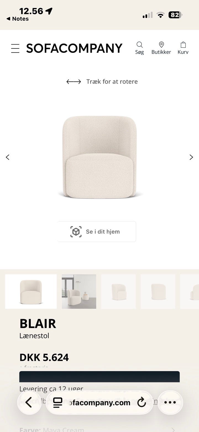
Task: Return to the Notes app
Action: (17, 19)
